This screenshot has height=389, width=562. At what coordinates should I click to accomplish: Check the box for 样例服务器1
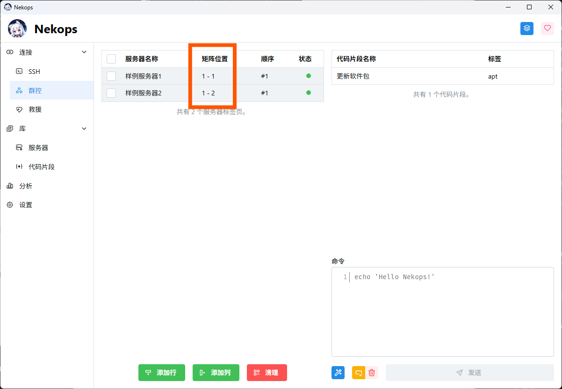coord(111,76)
